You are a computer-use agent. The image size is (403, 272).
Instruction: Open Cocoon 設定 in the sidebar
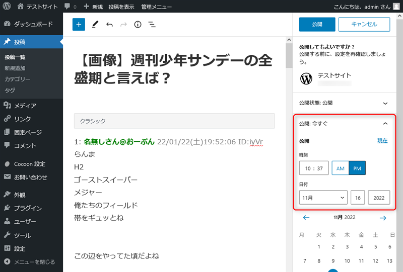click(31, 164)
